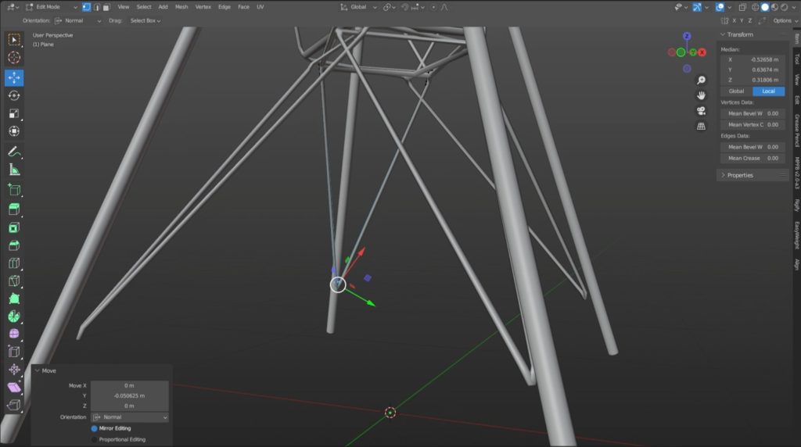Pick the Annotate pencil tool
Screen dimensions: 801x447
(x=14, y=152)
